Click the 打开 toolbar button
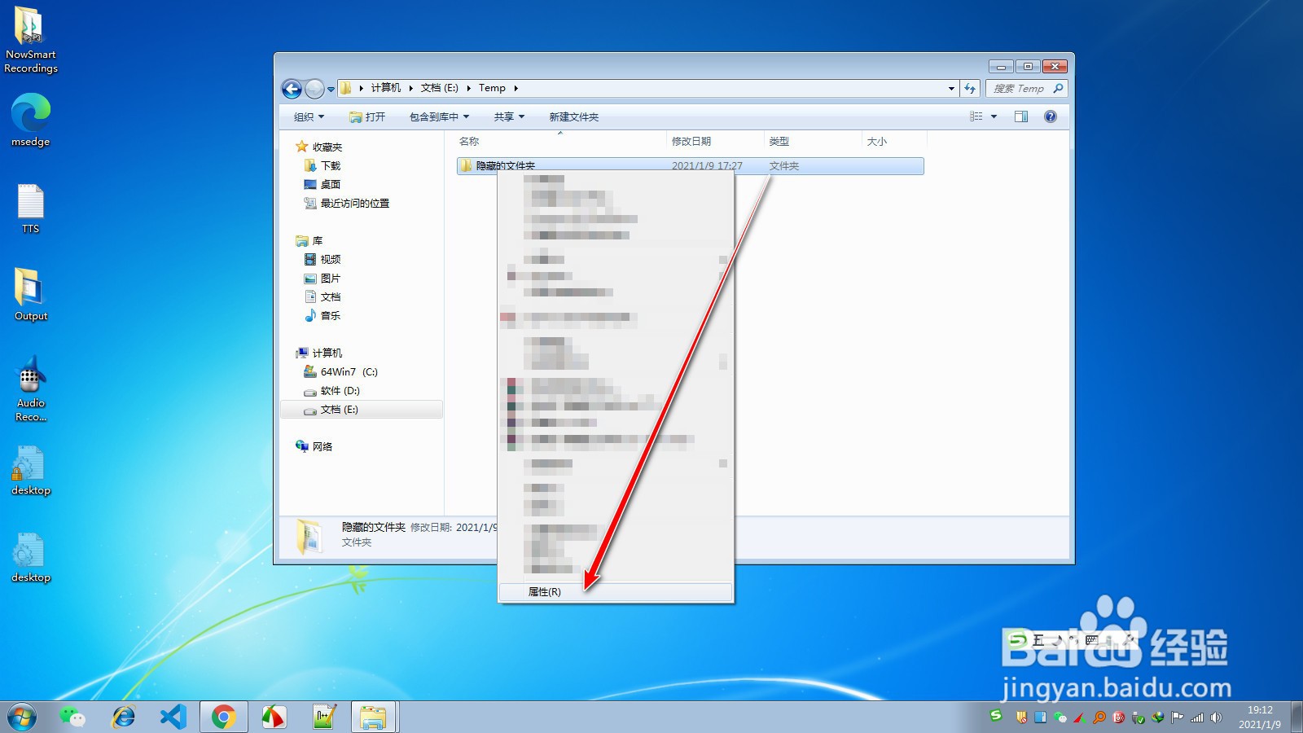 [x=367, y=116]
